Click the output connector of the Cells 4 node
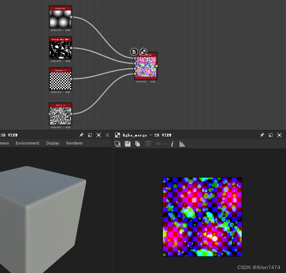Image resolution: width=286 pixels, height=273 pixels. (71, 114)
